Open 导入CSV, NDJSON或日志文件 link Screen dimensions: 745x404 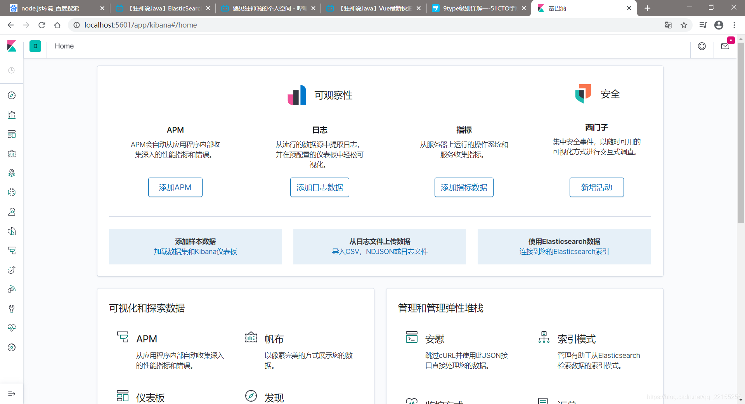380,252
